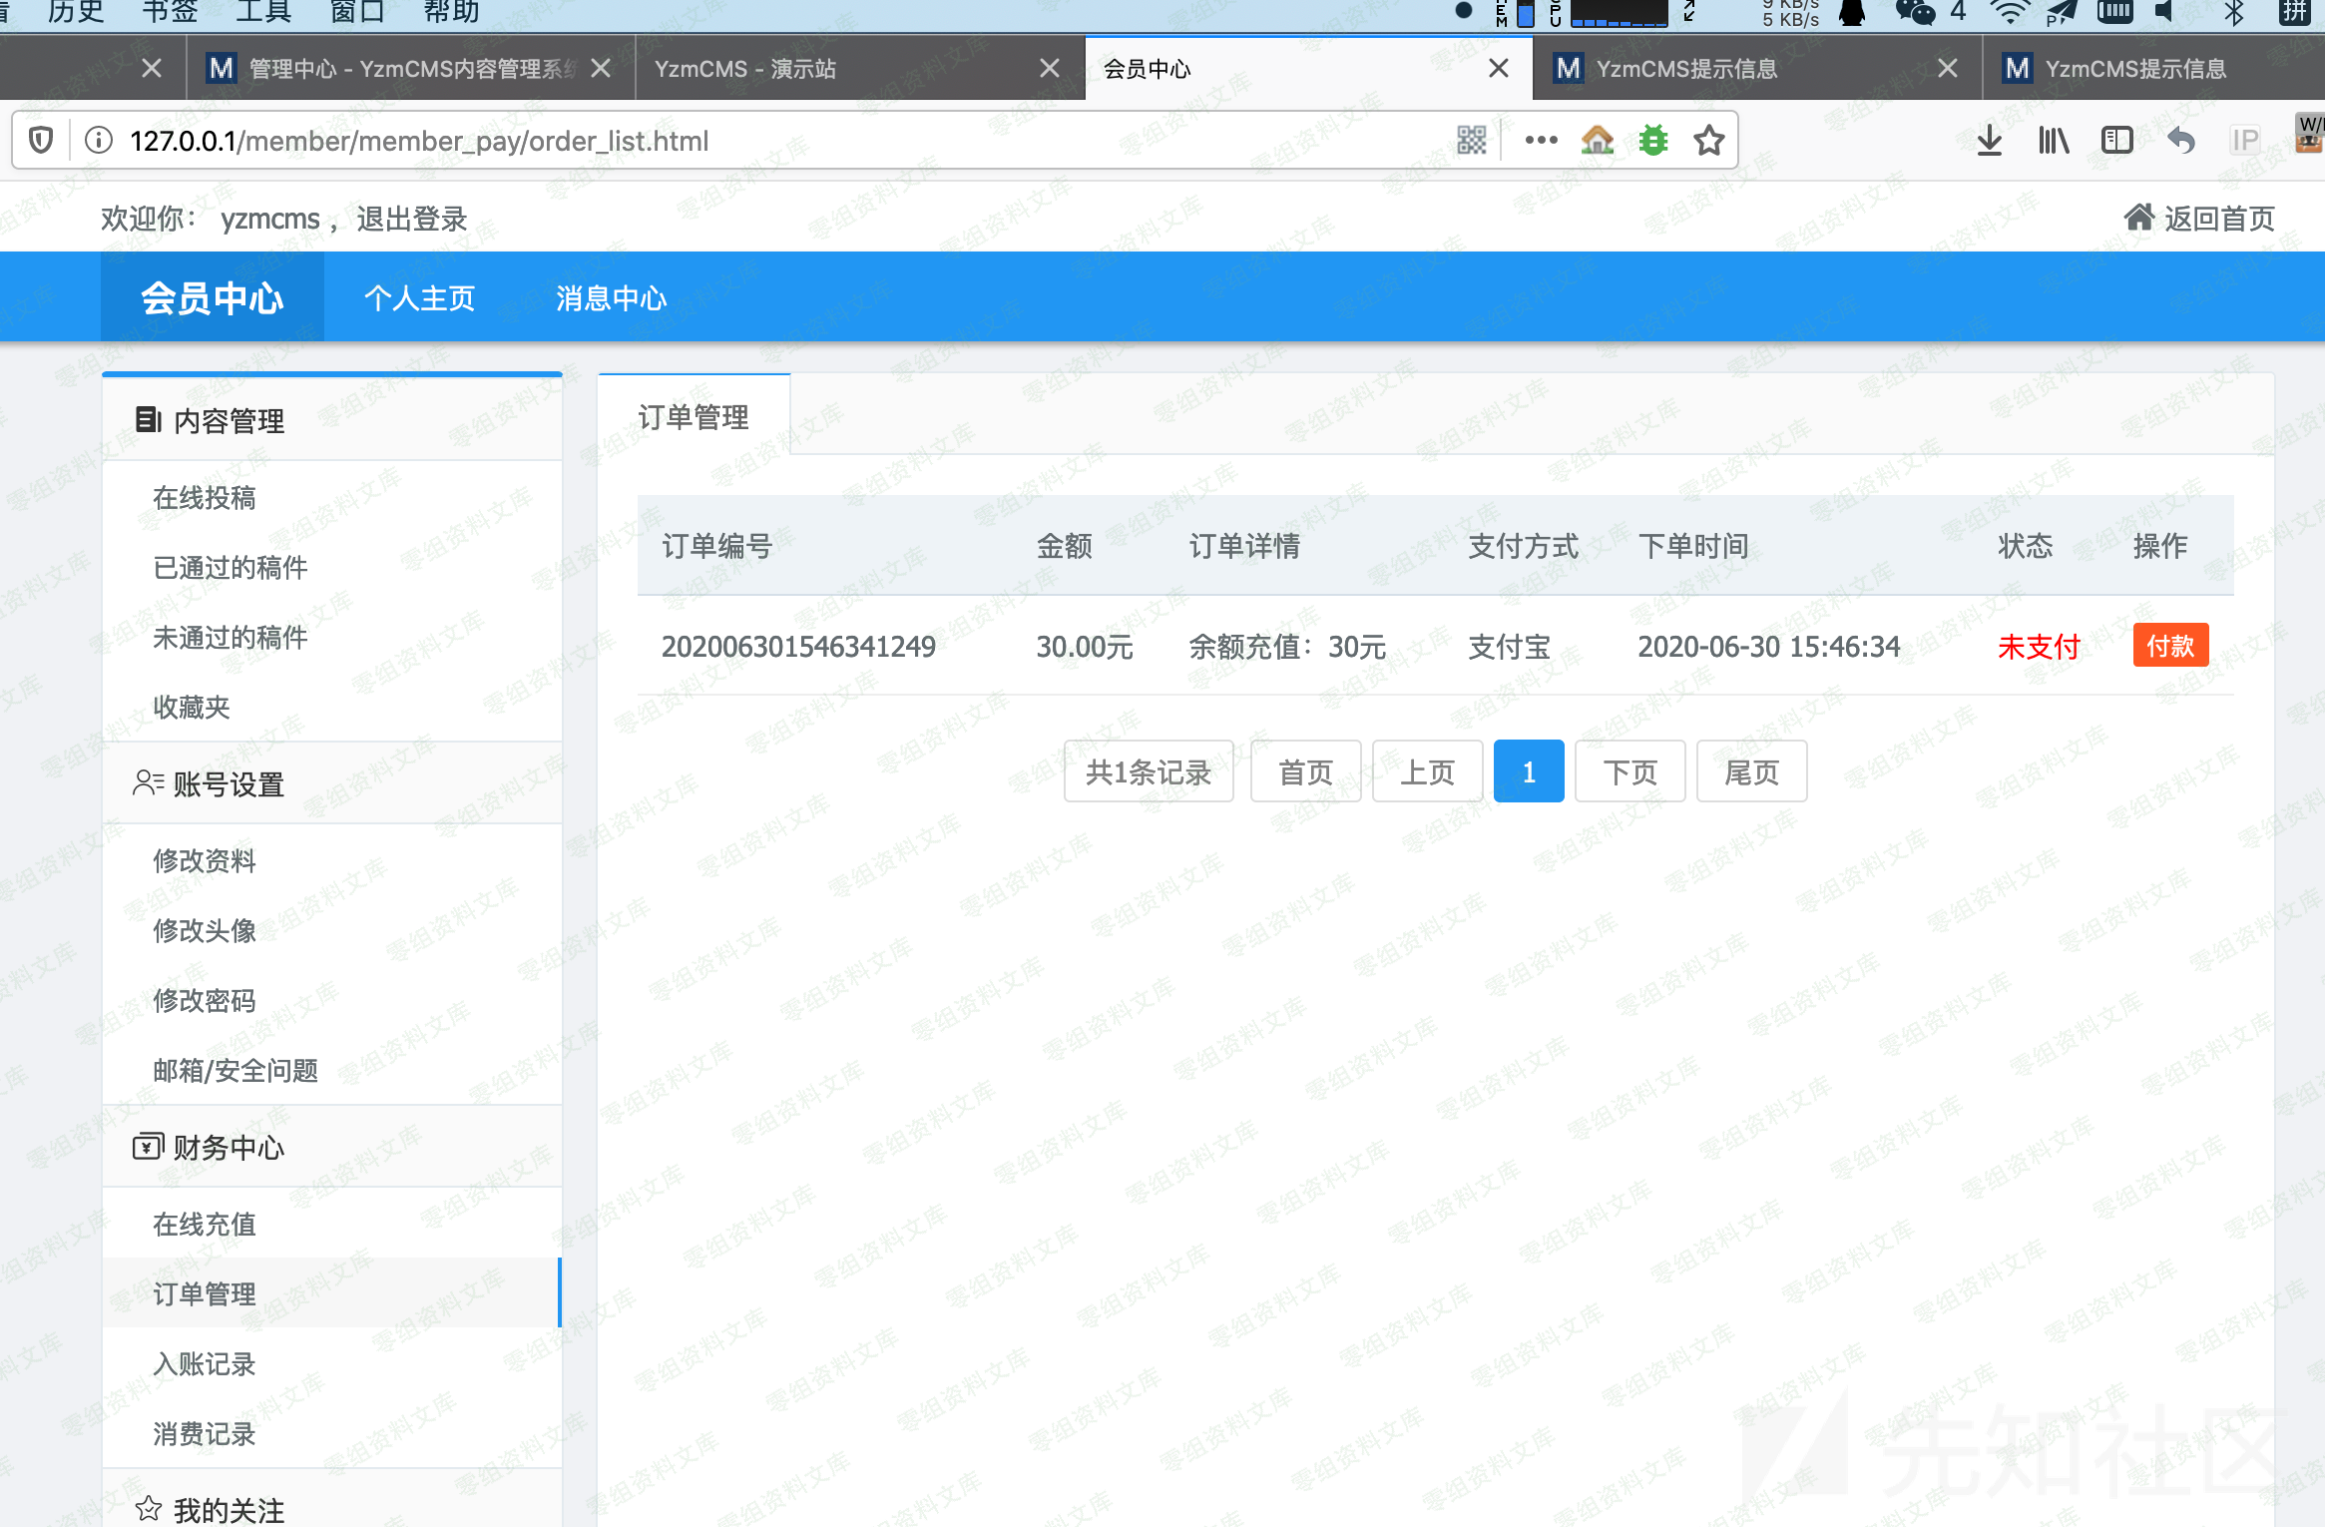
Task: Open the 消息中心 navigation item
Action: pyautogui.click(x=611, y=298)
